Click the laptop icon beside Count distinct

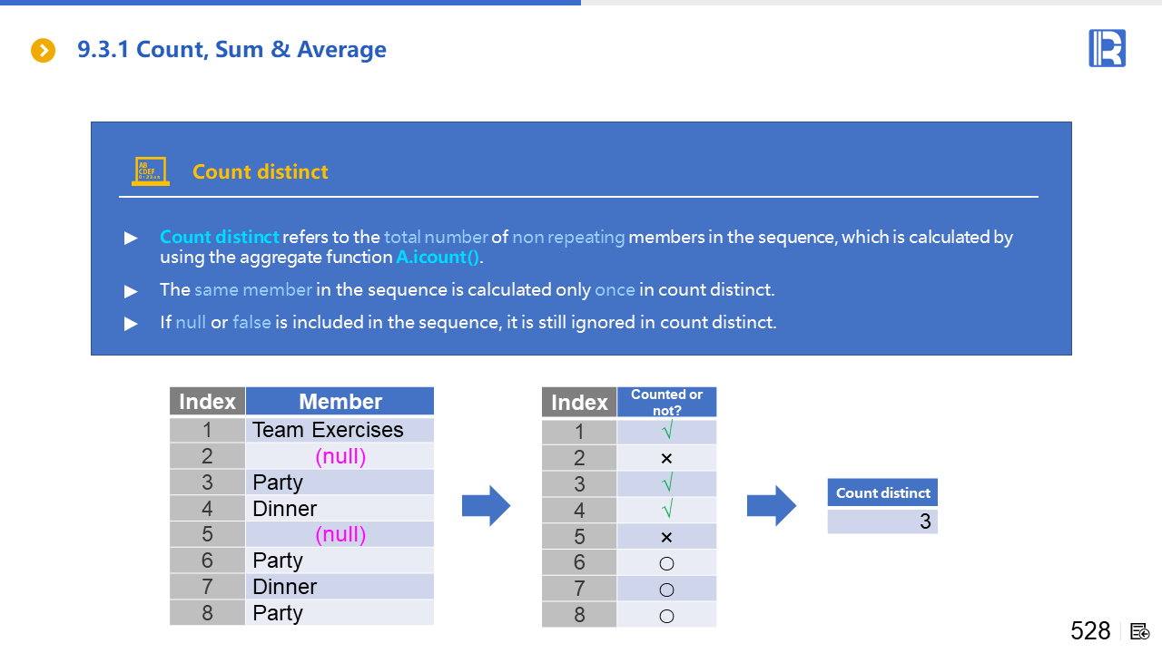coord(150,171)
